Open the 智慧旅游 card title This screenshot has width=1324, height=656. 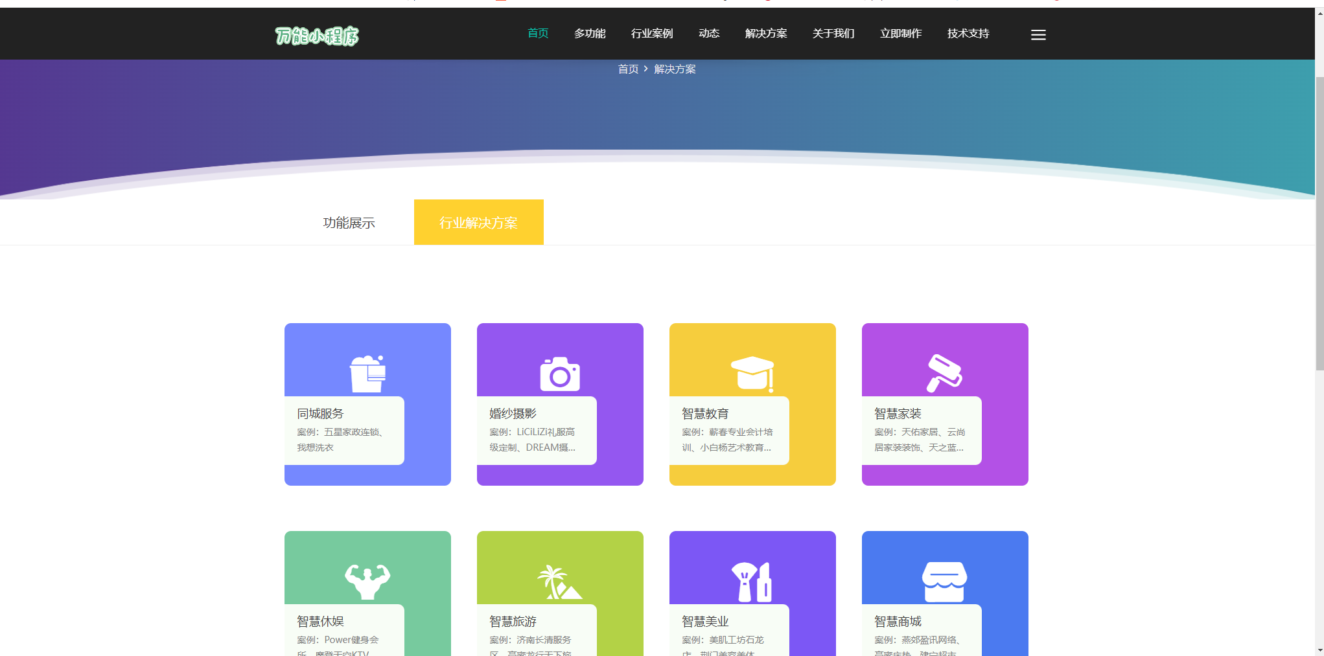click(x=513, y=622)
